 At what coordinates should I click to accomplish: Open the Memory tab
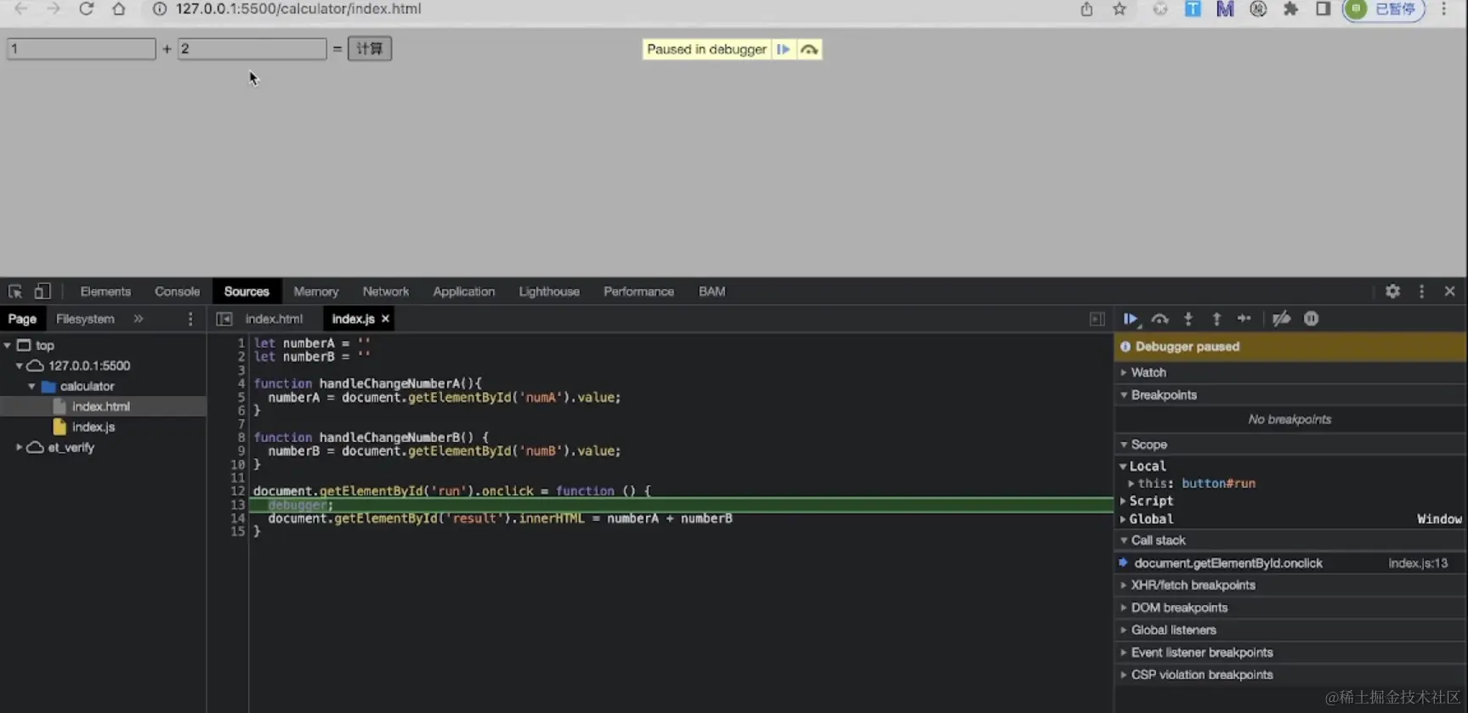click(x=316, y=291)
